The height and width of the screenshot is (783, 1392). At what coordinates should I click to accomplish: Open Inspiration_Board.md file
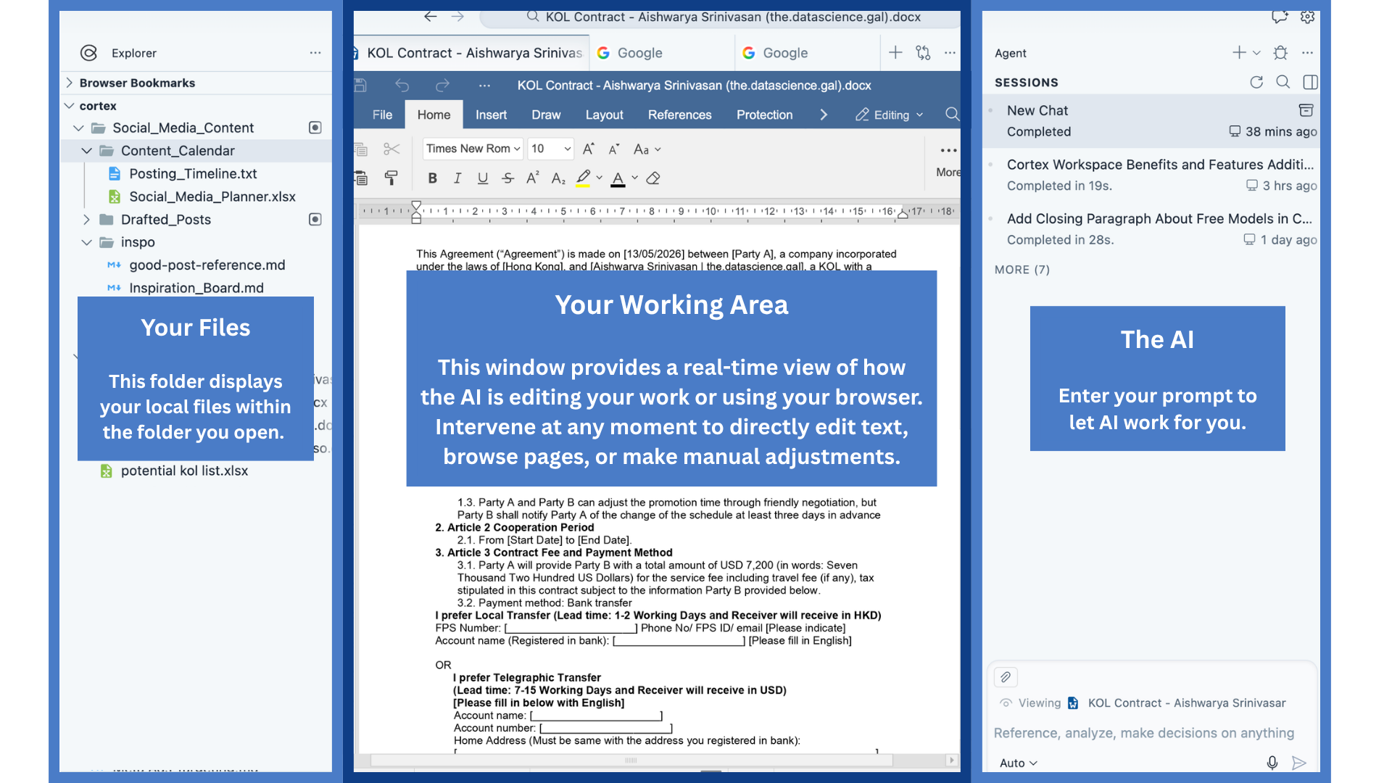[196, 288]
